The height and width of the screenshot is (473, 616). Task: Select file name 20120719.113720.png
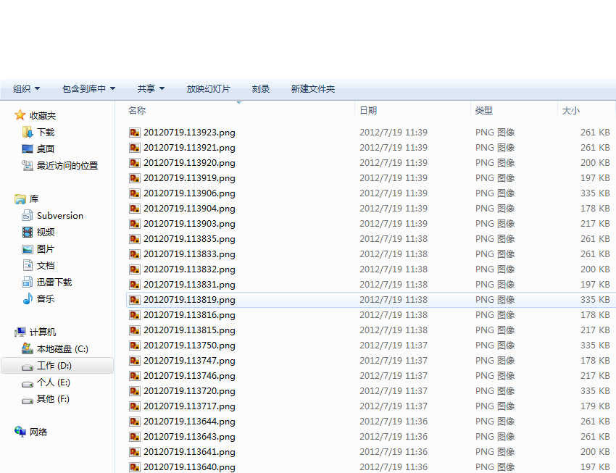pyautogui.click(x=189, y=391)
